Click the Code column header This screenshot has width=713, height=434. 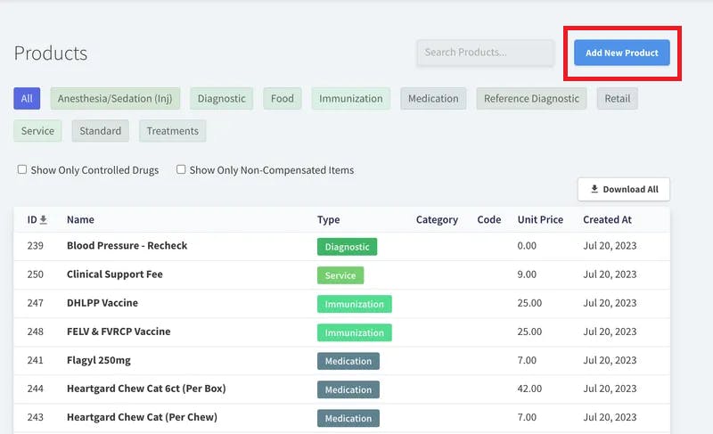point(489,220)
